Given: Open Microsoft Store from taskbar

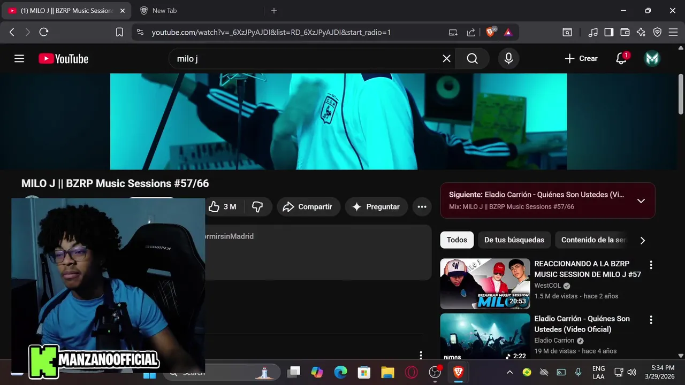Looking at the screenshot, I should [364, 372].
